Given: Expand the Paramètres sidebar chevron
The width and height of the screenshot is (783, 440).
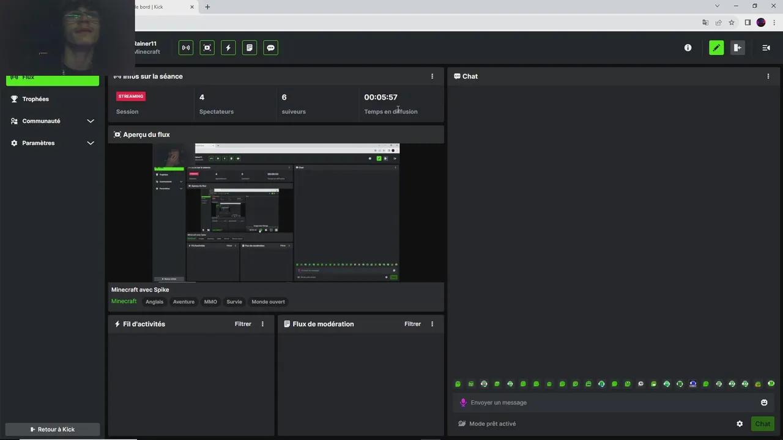Looking at the screenshot, I should [x=91, y=143].
